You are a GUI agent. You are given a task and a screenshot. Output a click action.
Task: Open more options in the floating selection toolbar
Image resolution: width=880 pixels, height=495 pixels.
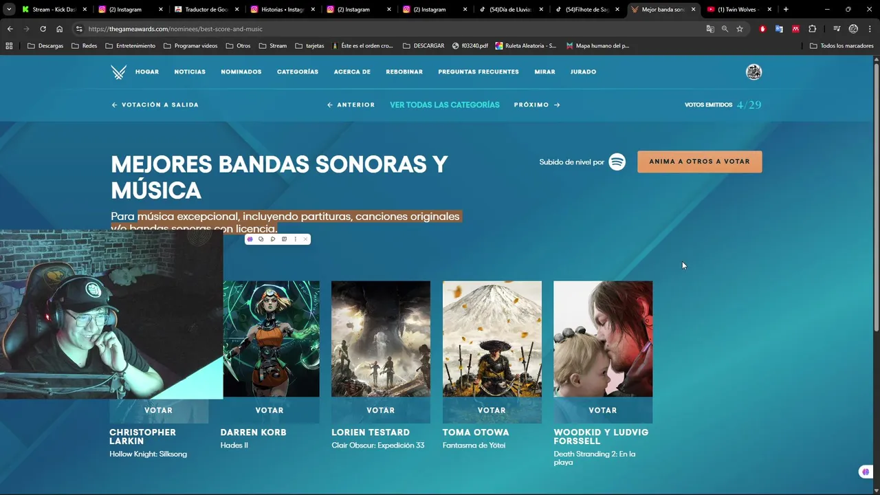(x=296, y=239)
